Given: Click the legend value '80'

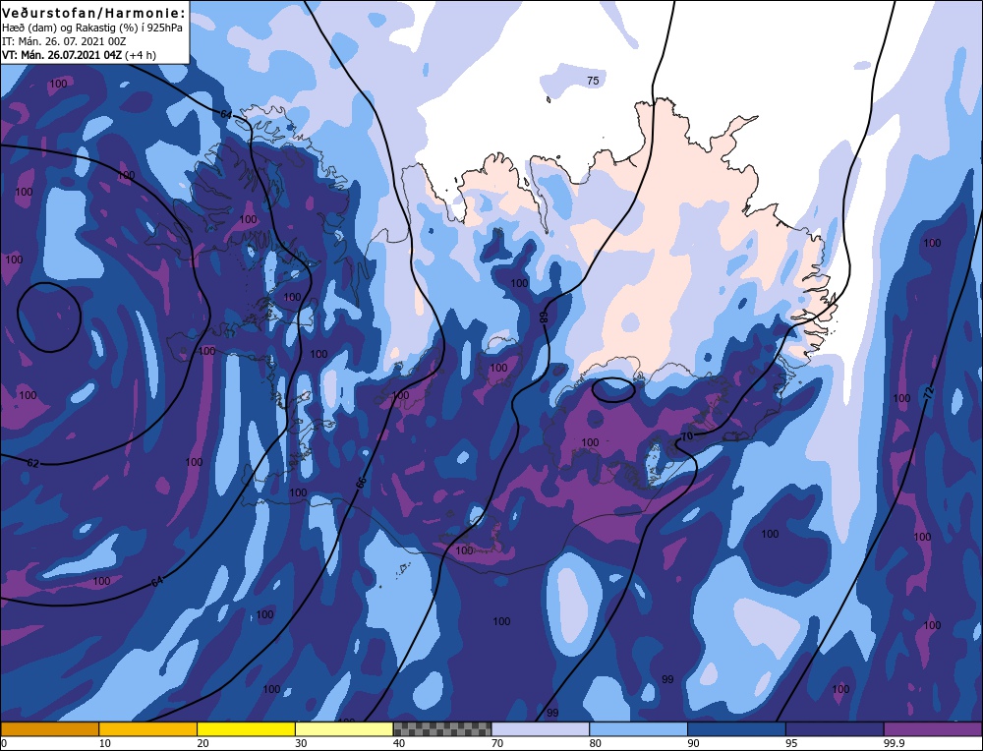Looking at the screenshot, I should tap(596, 743).
